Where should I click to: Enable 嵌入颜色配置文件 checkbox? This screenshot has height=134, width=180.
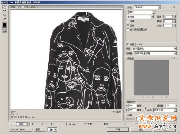coord(128,29)
